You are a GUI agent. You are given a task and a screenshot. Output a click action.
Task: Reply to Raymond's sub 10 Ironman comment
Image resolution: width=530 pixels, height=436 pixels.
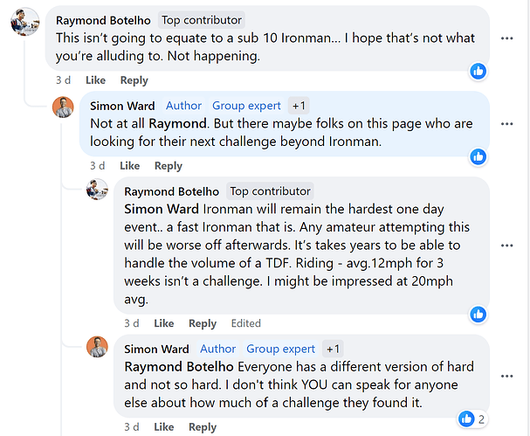click(x=134, y=80)
